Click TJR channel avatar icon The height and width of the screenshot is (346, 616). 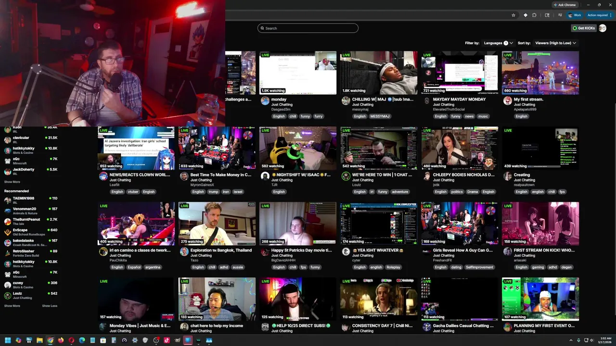[x=265, y=176]
